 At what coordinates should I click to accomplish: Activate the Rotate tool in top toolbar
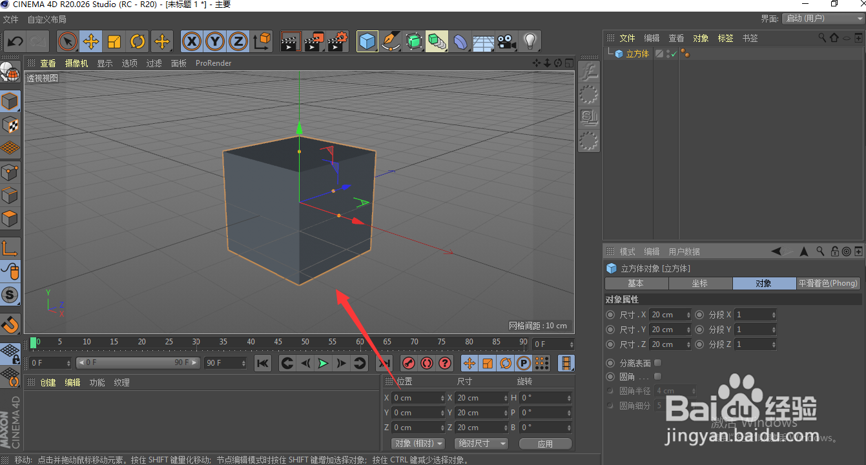pyautogui.click(x=138, y=42)
